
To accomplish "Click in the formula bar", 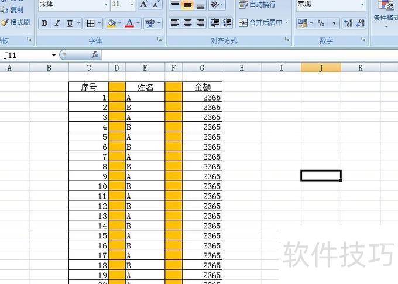I will [249, 55].
